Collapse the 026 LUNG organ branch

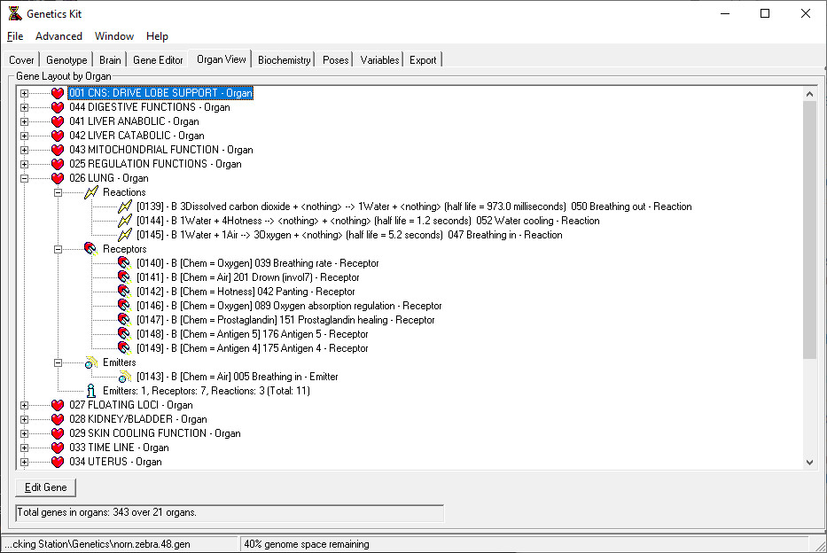(x=24, y=178)
